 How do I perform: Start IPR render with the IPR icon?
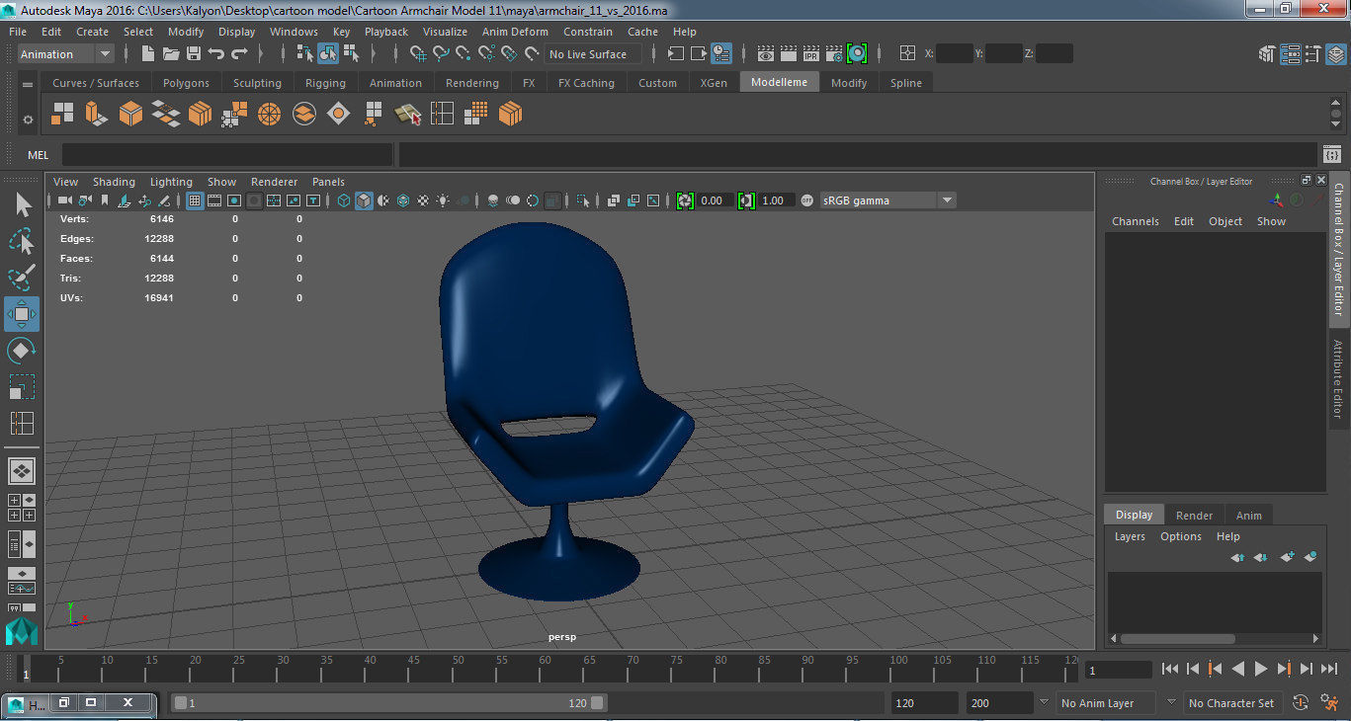click(811, 54)
